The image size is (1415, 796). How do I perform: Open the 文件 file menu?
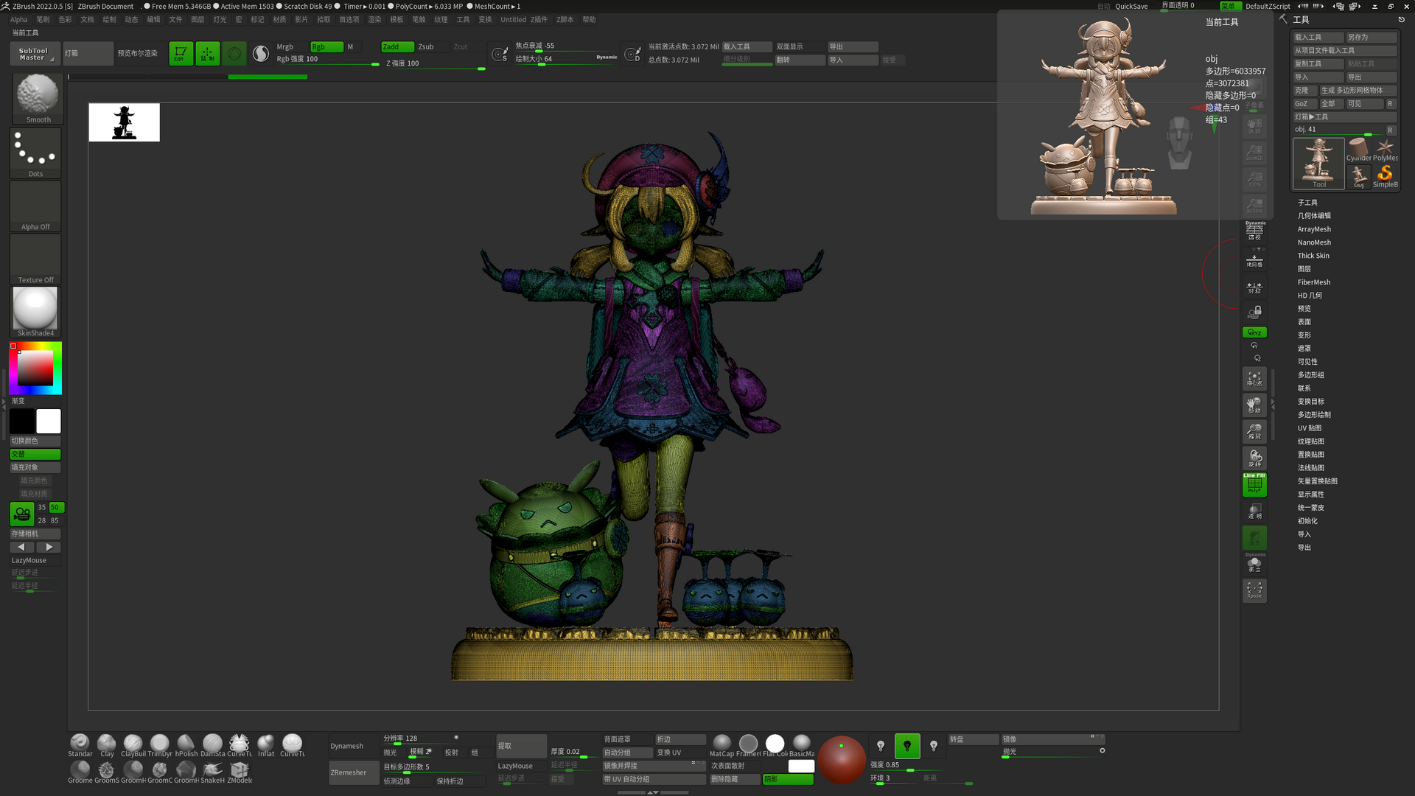175,20
